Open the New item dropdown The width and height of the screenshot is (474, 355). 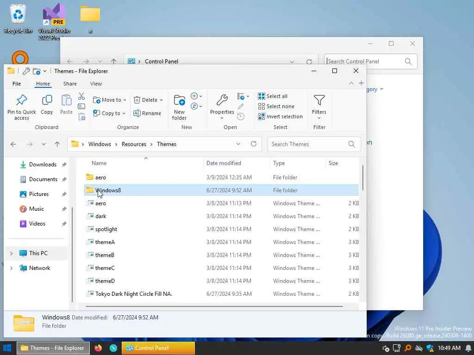click(196, 96)
